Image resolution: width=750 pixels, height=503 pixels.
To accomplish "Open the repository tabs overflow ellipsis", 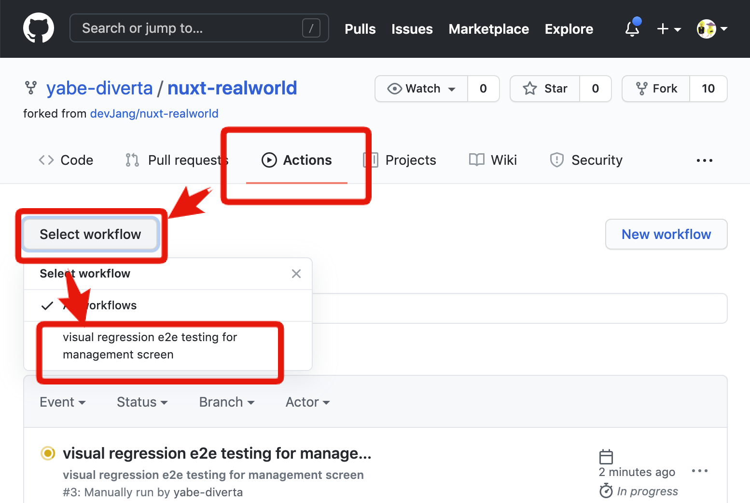I will tap(704, 160).
